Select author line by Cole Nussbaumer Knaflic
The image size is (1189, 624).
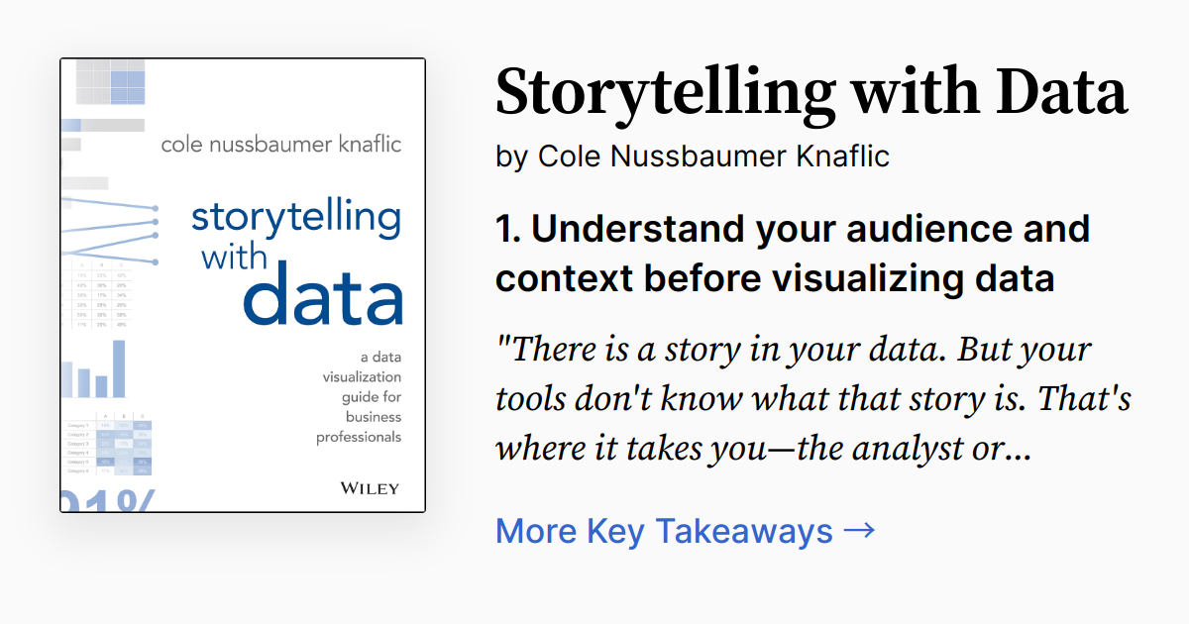tap(693, 156)
